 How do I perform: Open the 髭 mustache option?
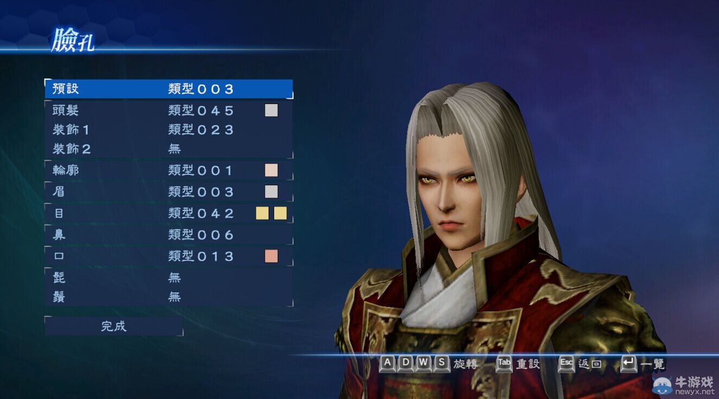tap(169, 278)
